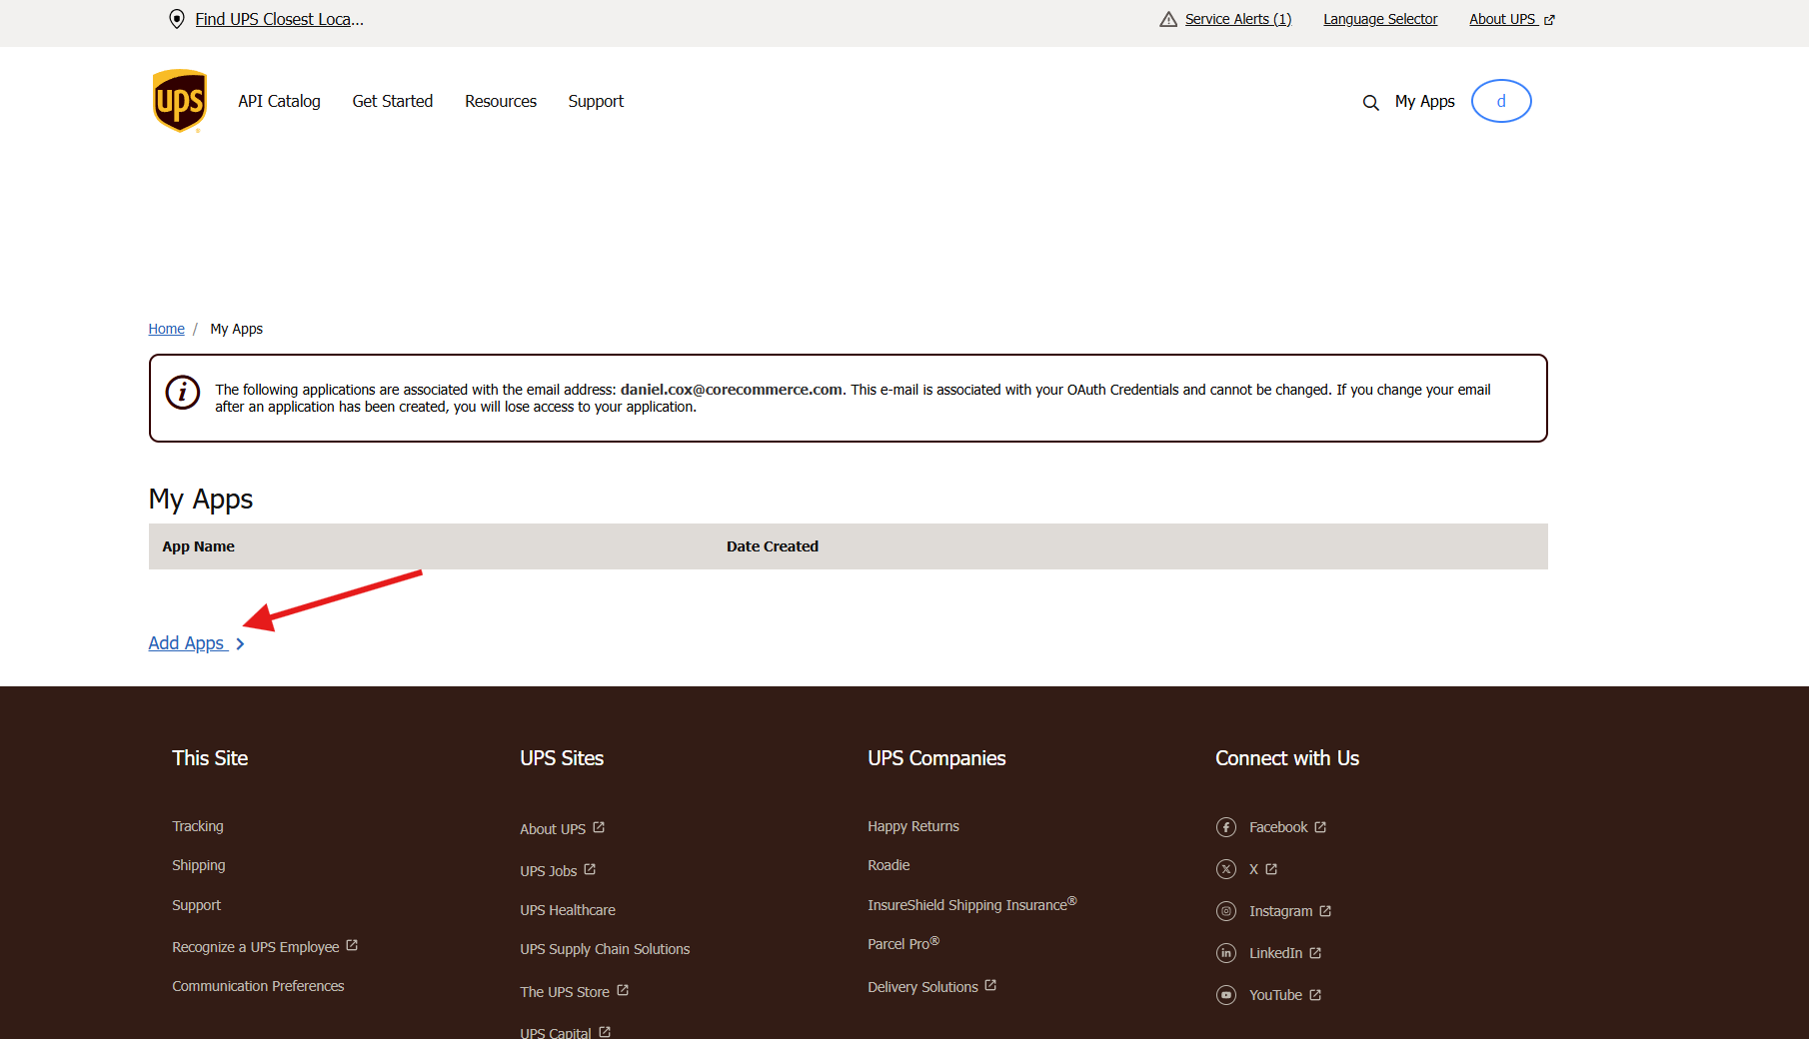Image resolution: width=1809 pixels, height=1039 pixels.
Task: Open Recognize a UPS Employee link
Action: click(x=256, y=947)
